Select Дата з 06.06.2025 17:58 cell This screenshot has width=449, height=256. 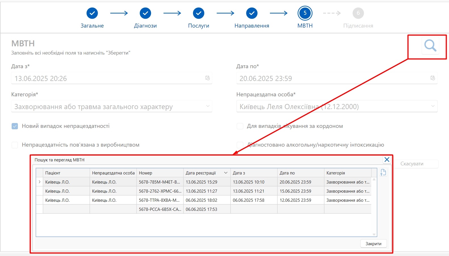pos(254,200)
